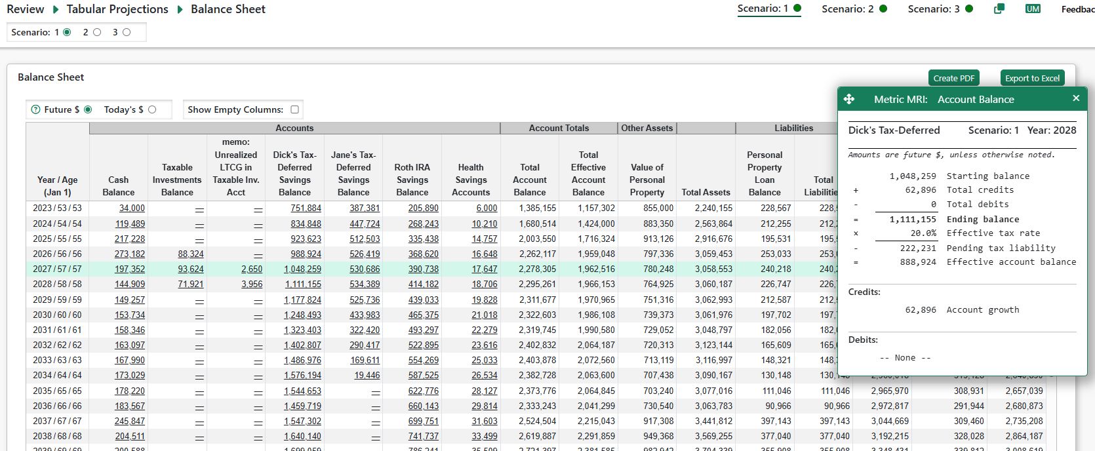Open Jane's Tax-Deferred value 19,446
This screenshot has width=1095, height=451.
(x=367, y=375)
